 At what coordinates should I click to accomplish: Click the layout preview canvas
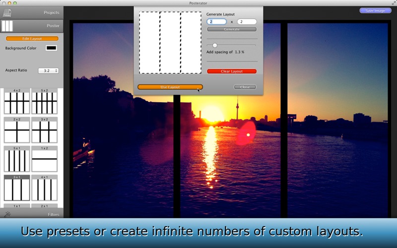point(170,43)
